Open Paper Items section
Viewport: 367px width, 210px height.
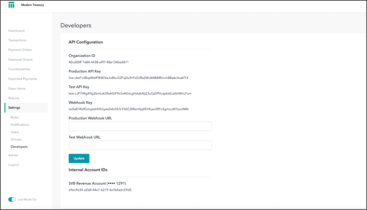coord(17,88)
